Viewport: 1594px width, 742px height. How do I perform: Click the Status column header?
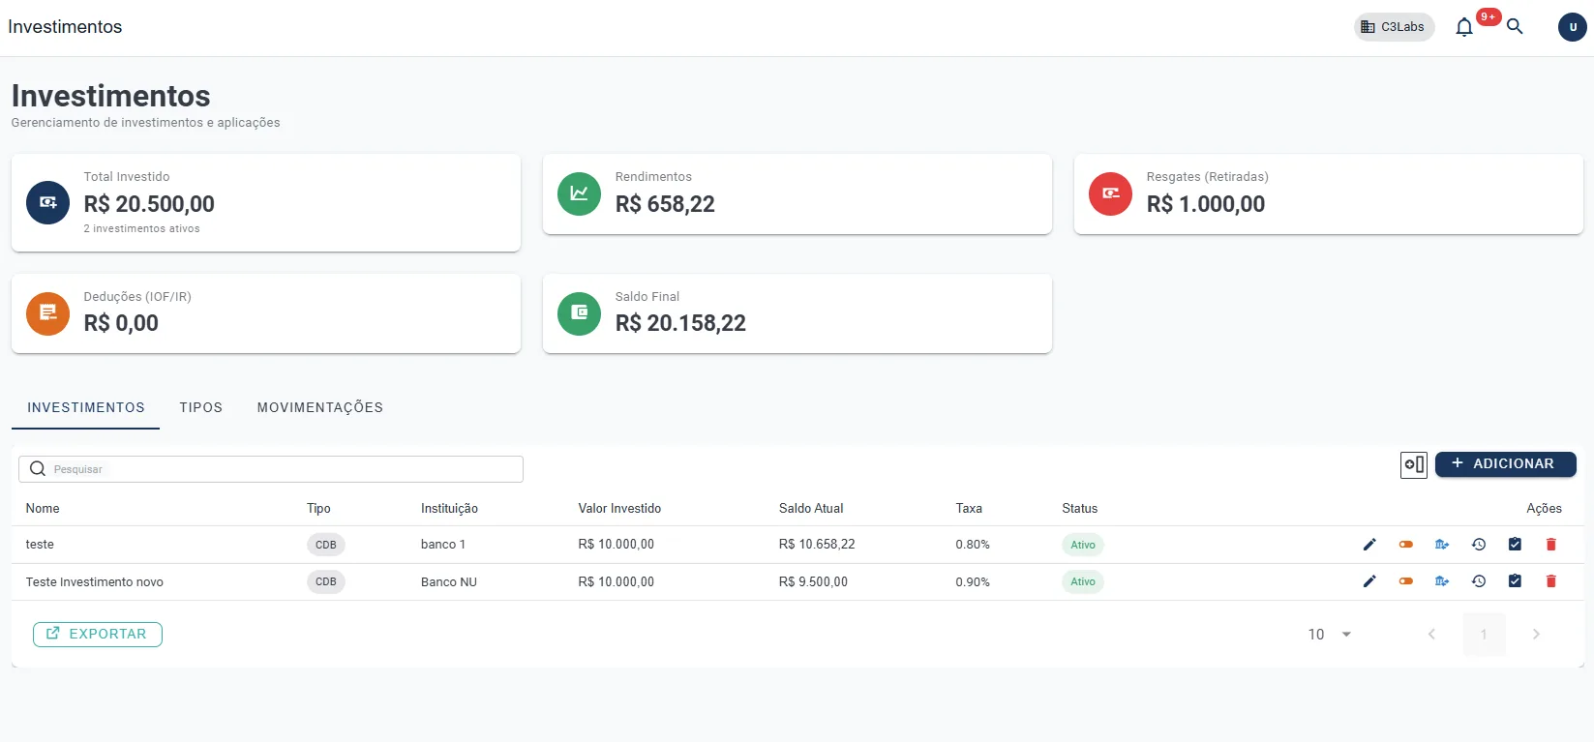tap(1080, 509)
